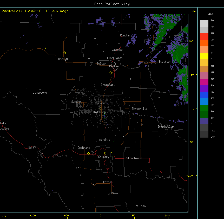Image resolution: width=224 pixels, height=219 pixels.
Task: Select the dark green 10-20 dBZ swatch
Action: click(204, 115)
